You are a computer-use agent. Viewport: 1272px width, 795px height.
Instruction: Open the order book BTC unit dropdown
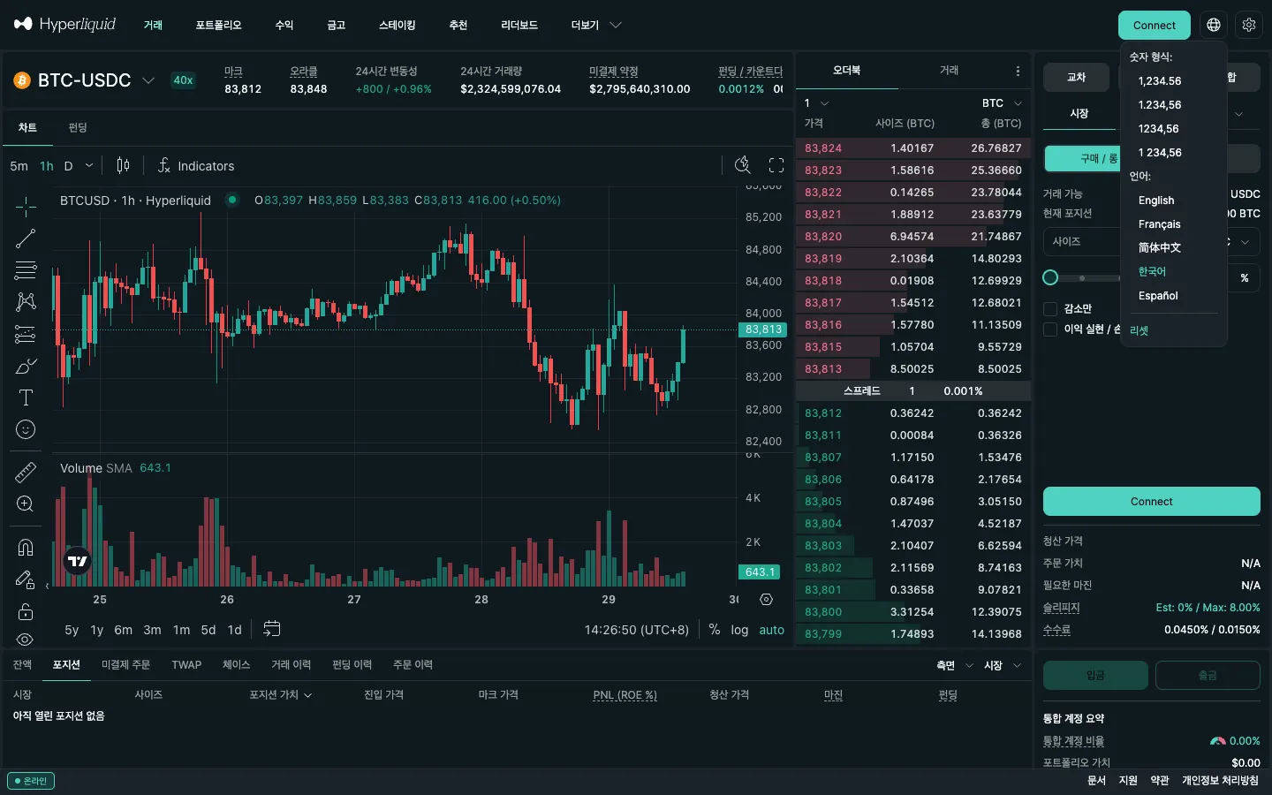tap(1002, 102)
